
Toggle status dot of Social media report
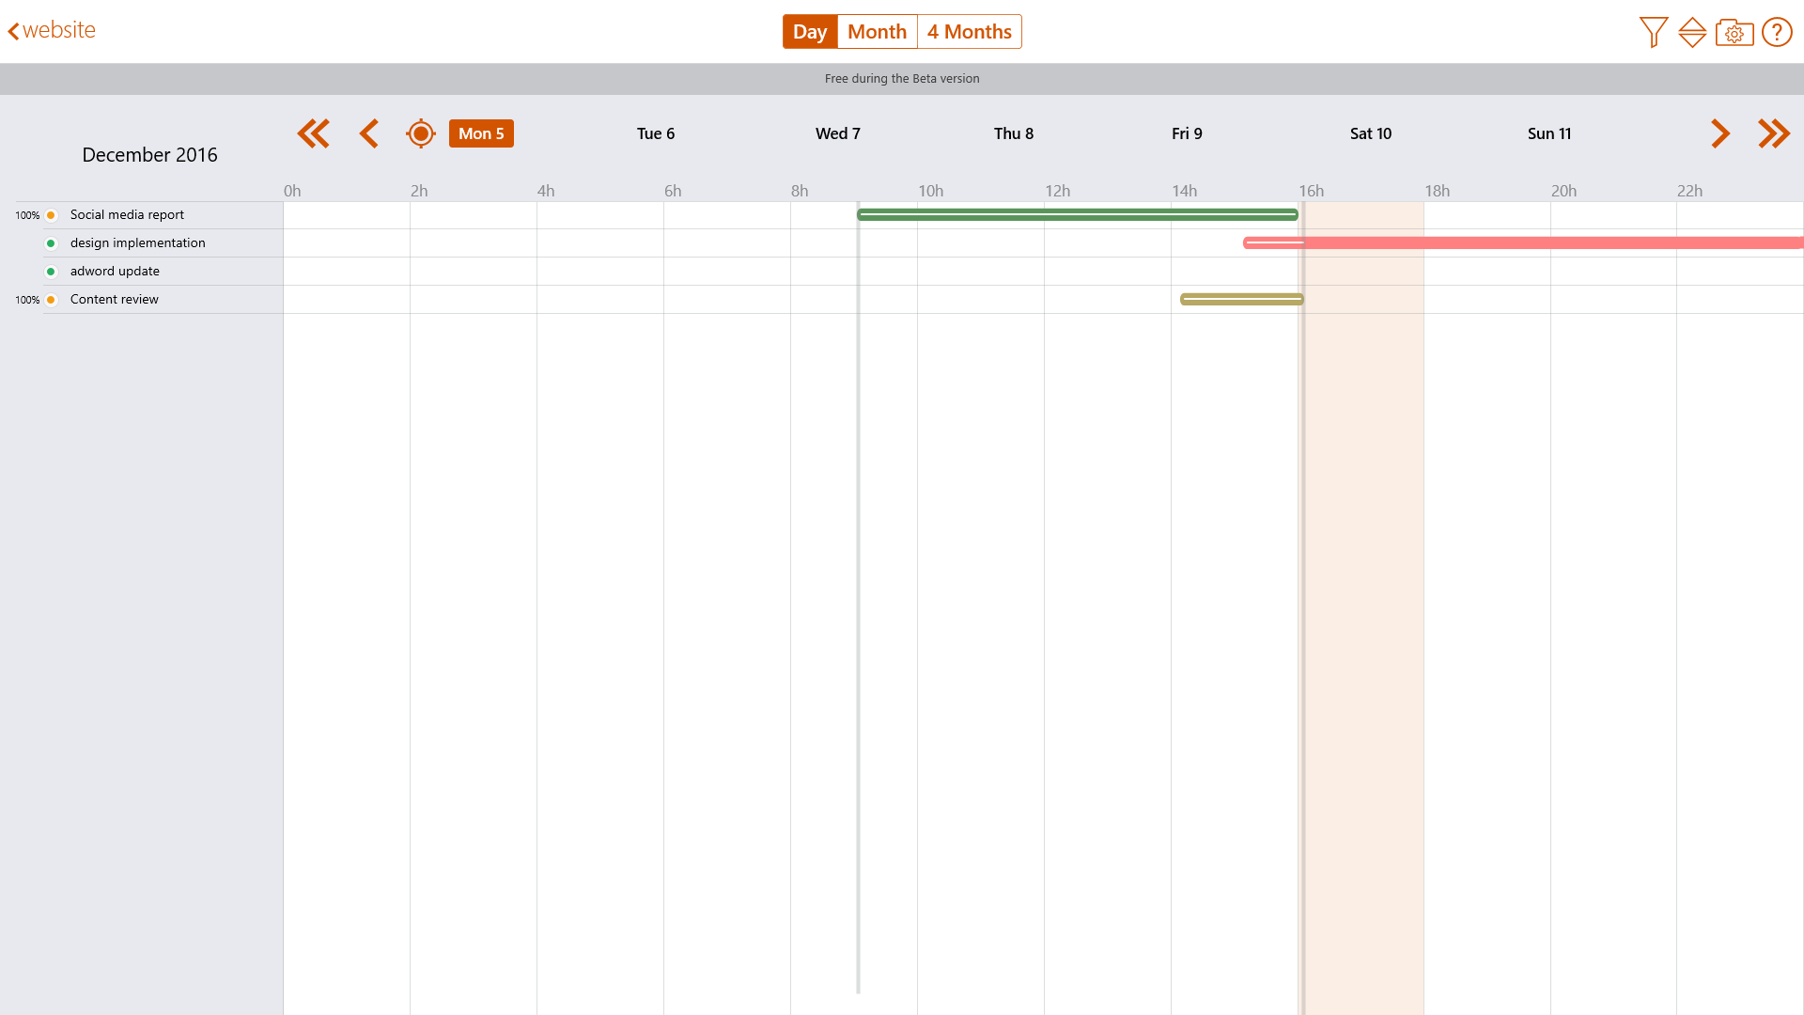51,215
